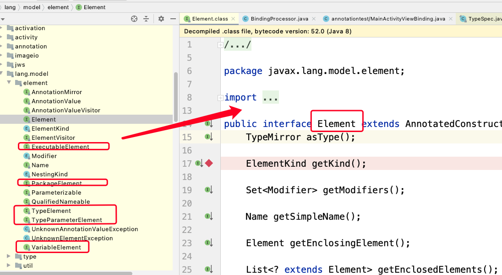Screen dimensions: 502x275
Task: Click the gutter icon beside getEnclosingElement line
Action: 209,243
